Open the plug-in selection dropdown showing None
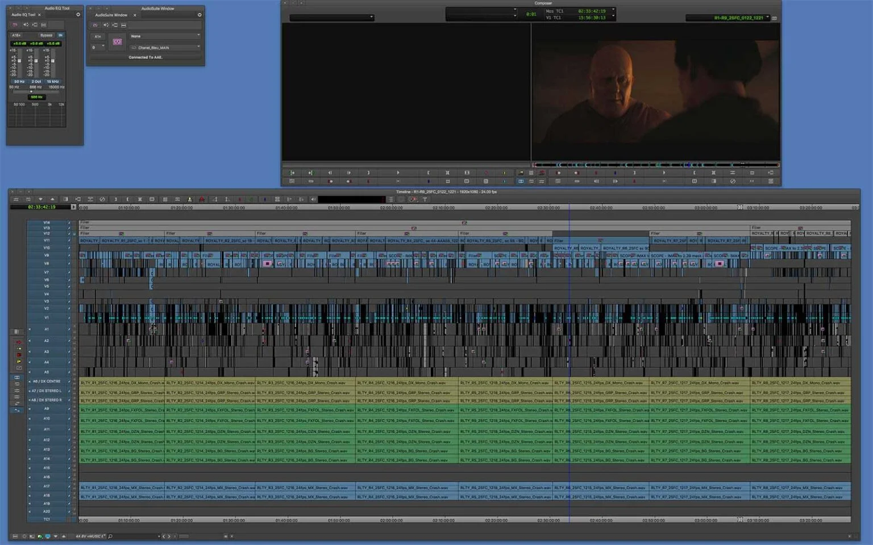 165,36
